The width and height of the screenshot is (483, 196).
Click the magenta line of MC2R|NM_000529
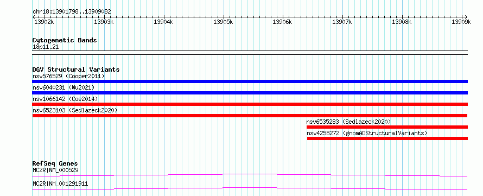click(250, 175)
